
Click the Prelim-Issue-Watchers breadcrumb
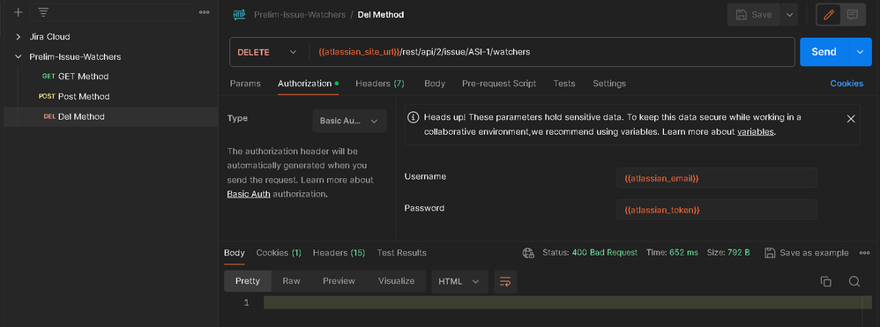[x=300, y=15]
